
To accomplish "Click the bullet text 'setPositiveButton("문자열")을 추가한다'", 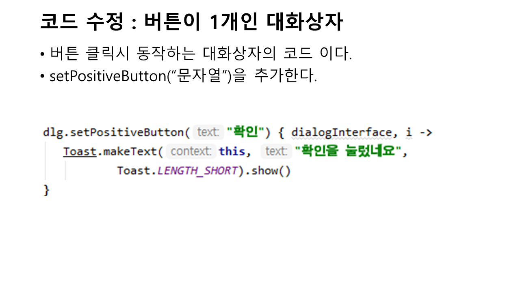I will [x=183, y=76].
